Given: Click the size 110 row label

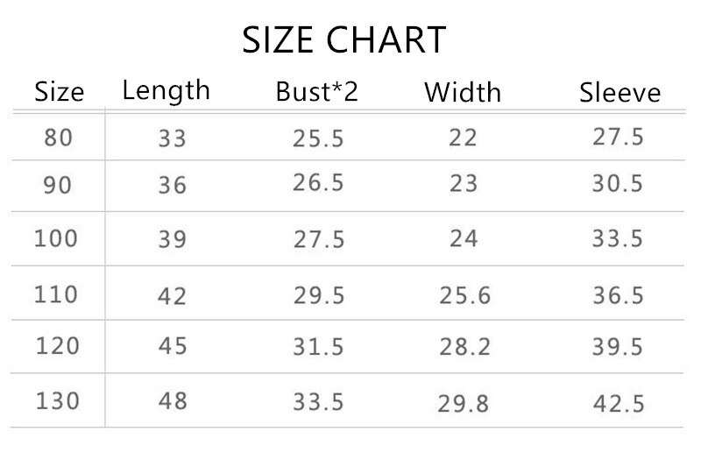Looking at the screenshot, I should pyautogui.click(x=56, y=294).
